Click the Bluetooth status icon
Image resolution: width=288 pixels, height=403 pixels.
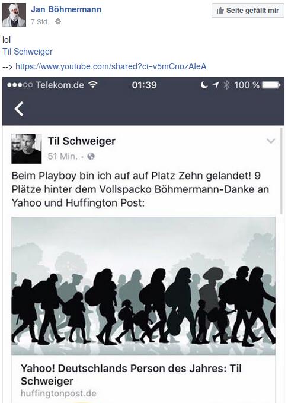coord(226,85)
